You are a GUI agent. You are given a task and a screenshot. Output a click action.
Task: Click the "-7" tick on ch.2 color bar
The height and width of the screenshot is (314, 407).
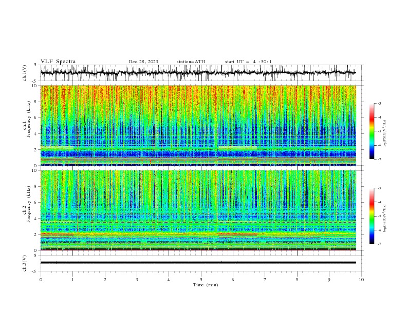click(x=379, y=244)
